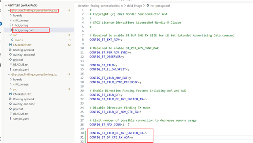The image size is (253, 143).
Task: Place cursor on CONFIG_BT_OBSERVER=y line
Action: 107,57
